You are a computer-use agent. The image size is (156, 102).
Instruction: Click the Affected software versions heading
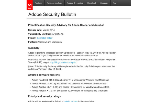tap(44, 75)
